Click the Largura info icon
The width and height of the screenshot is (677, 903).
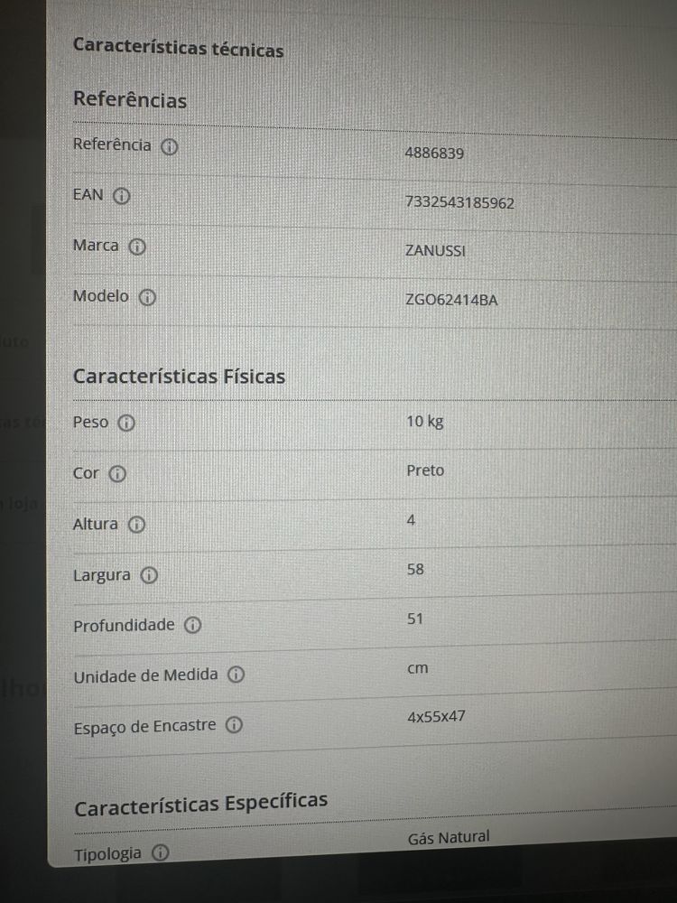click(x=149, y=575)
